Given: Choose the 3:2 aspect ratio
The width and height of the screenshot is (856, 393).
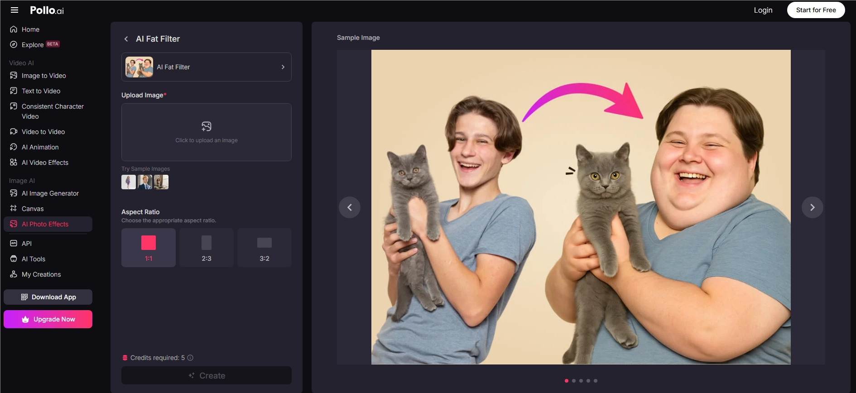Looking at the screenshot, I should pos(264,248).
